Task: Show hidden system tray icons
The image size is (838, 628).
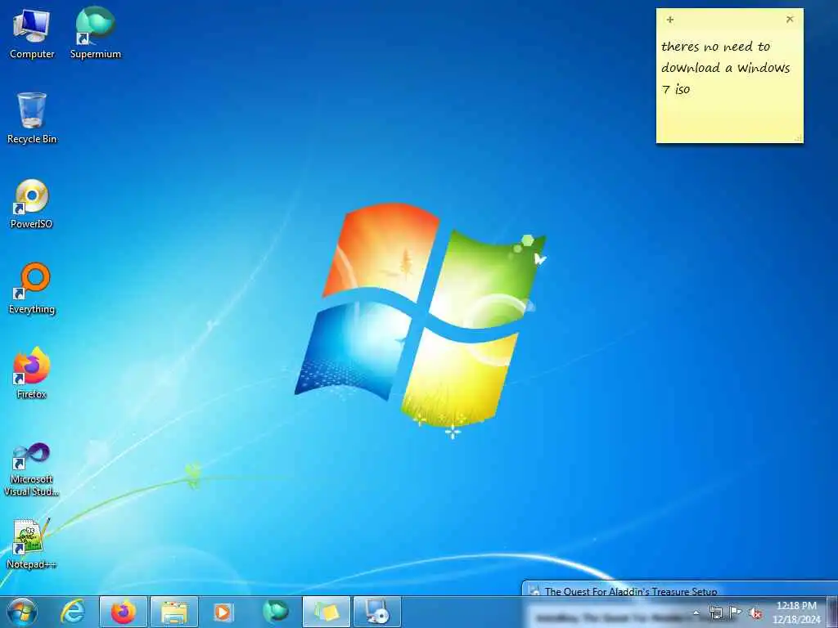Action: pos(696,613)
